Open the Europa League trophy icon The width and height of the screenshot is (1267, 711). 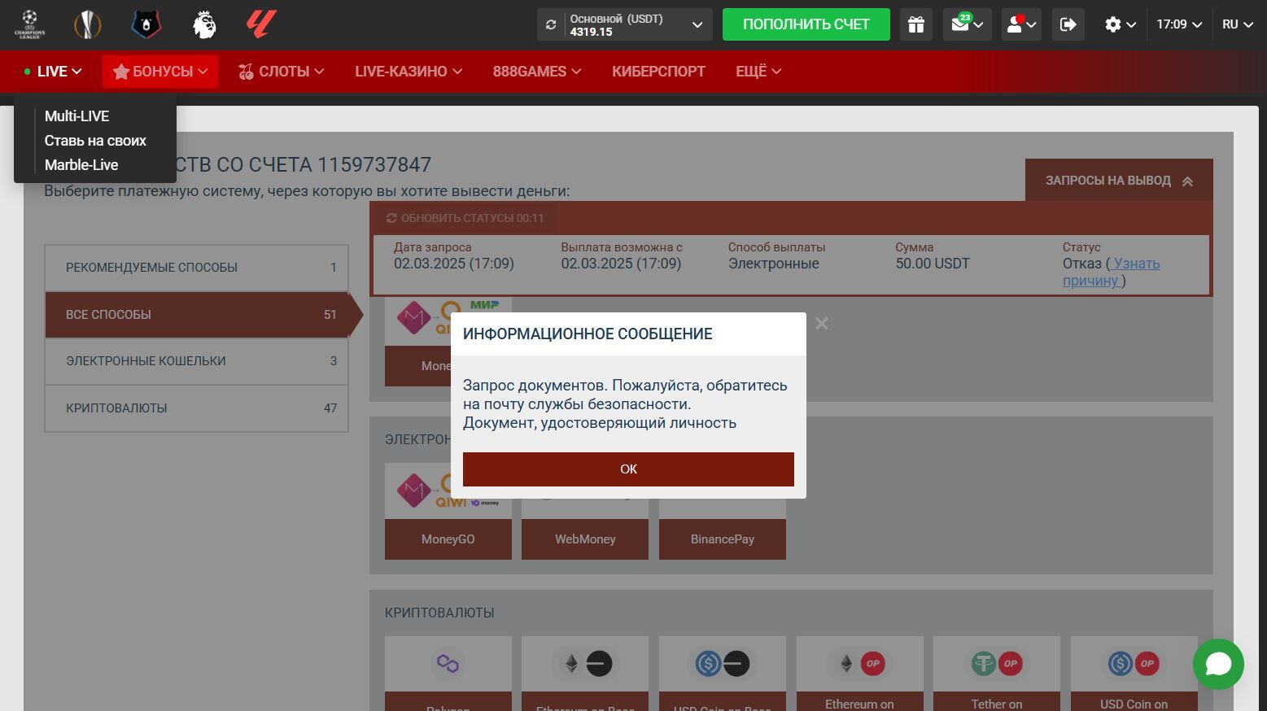point(87,24)
